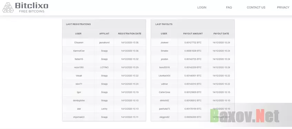Image resolution: width=292 pixels, height=129 pixels.
Task: Click payout amount 0.00056359 BTC
Action: [193, 117]
